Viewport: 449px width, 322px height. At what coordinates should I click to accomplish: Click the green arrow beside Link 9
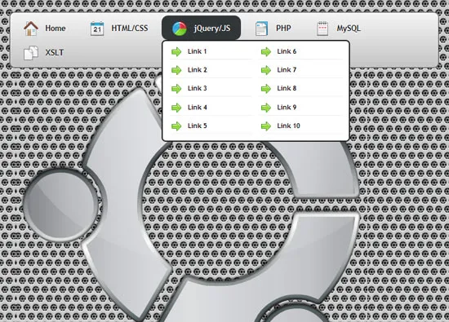coord(266,108)
